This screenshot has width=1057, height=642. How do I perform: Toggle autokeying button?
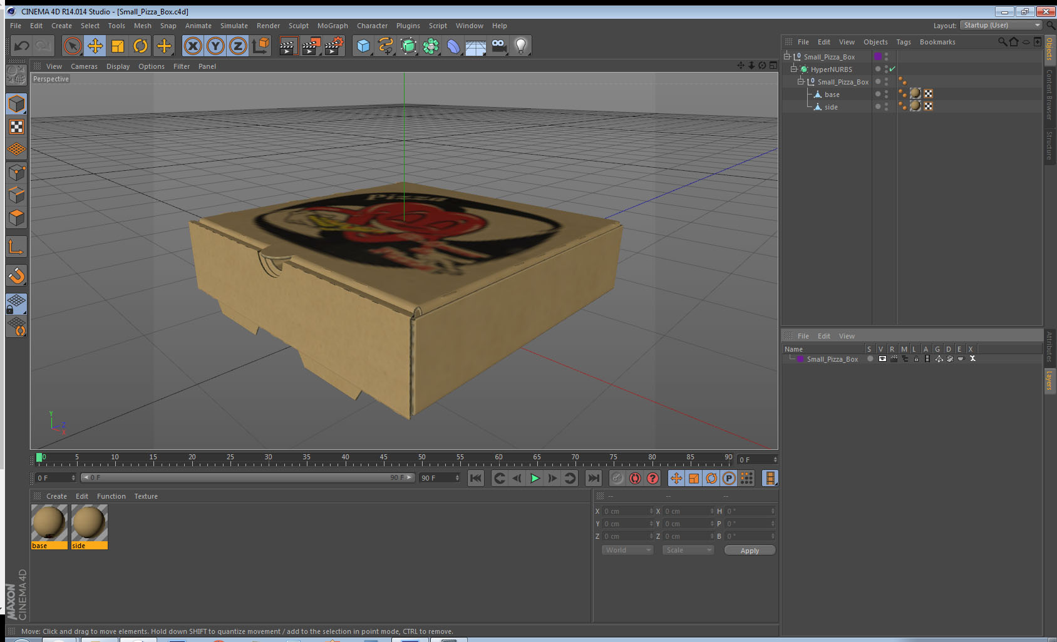[635, 478]
